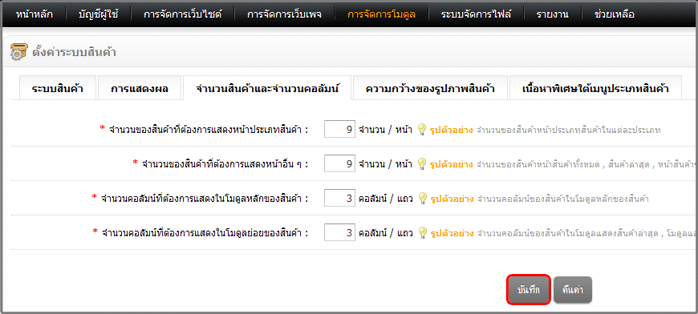Open the การจัดการโมดูล menu
Viewport: 698px width, 314px height.
(x=382, y=14)
